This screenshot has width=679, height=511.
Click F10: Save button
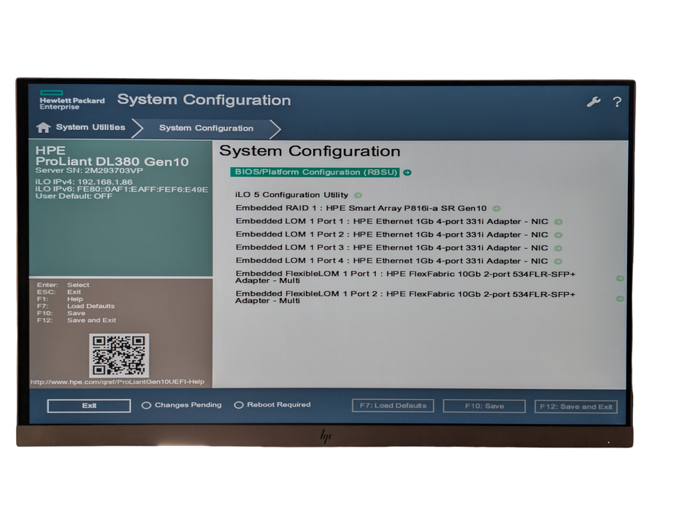coord(484,406)
